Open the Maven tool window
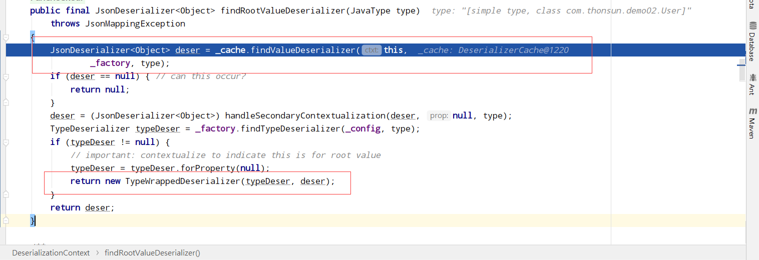The width and height of the screenshot is (759, 260). [752, 122]
